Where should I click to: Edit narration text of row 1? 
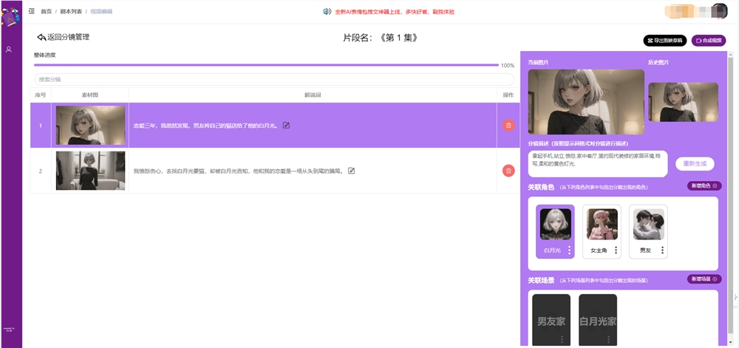pyautogui.click(x=286, y=126)
